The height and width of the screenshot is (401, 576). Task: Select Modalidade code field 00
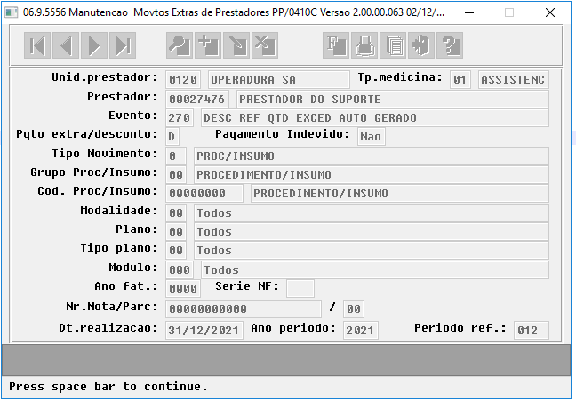(176, 213)
